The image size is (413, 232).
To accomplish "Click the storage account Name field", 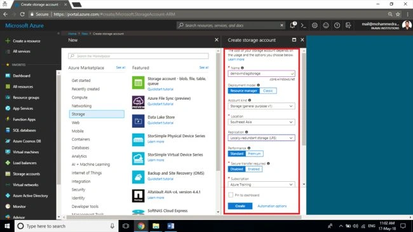I will (x=261, y=74).
